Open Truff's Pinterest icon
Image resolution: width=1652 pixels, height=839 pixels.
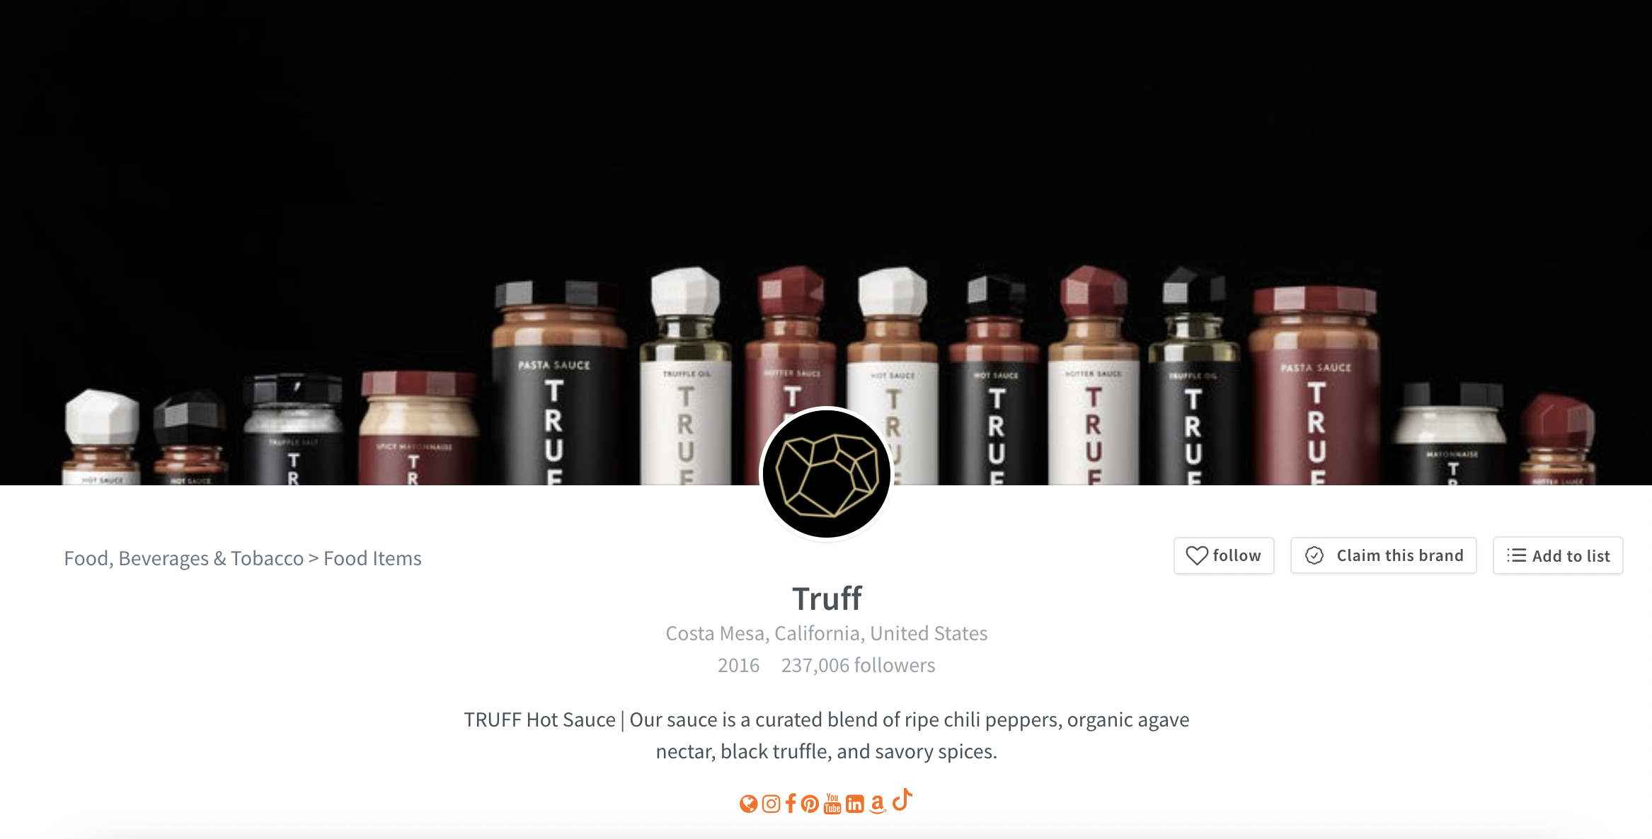coord(810,804)
